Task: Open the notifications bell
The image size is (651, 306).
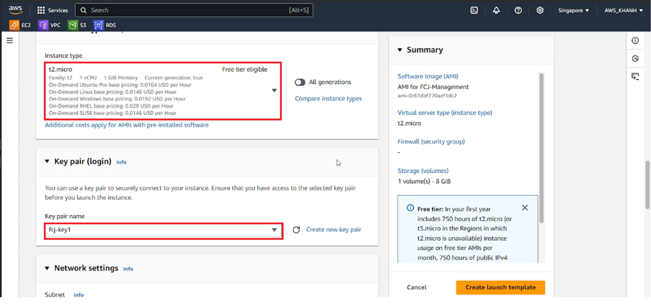Action: 496,10
